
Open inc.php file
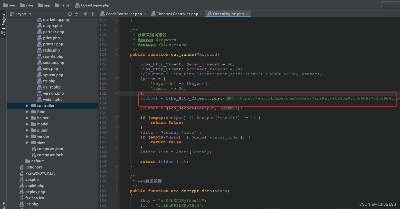(29, 204)
